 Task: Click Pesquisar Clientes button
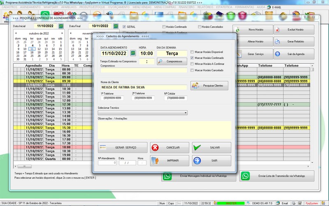(209, 86)
